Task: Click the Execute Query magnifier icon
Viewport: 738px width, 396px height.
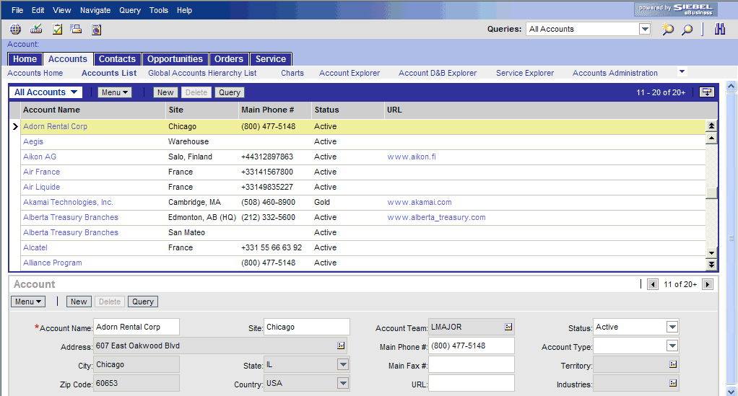Action: click(x=687, y=29)
